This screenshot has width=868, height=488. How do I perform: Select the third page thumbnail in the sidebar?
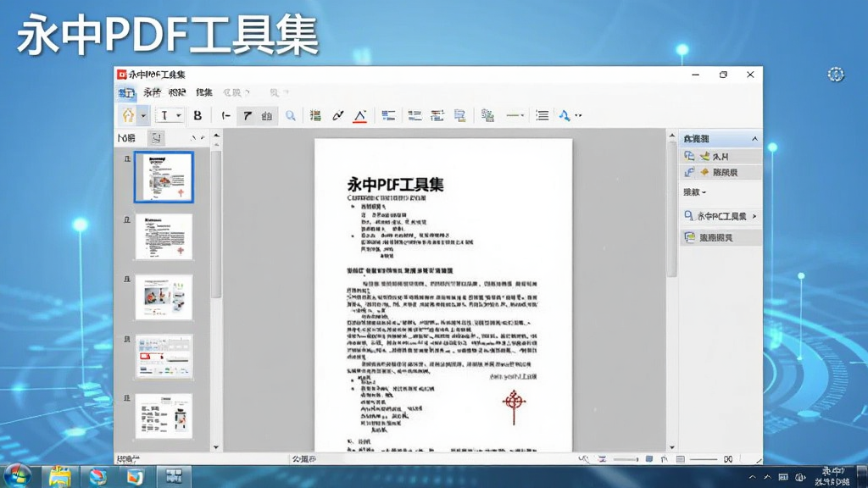coord(164,297)
